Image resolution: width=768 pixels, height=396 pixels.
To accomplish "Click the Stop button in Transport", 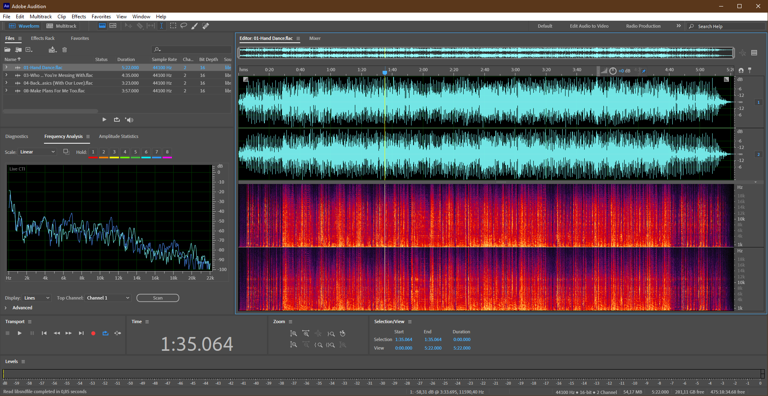I will point(7,333).
